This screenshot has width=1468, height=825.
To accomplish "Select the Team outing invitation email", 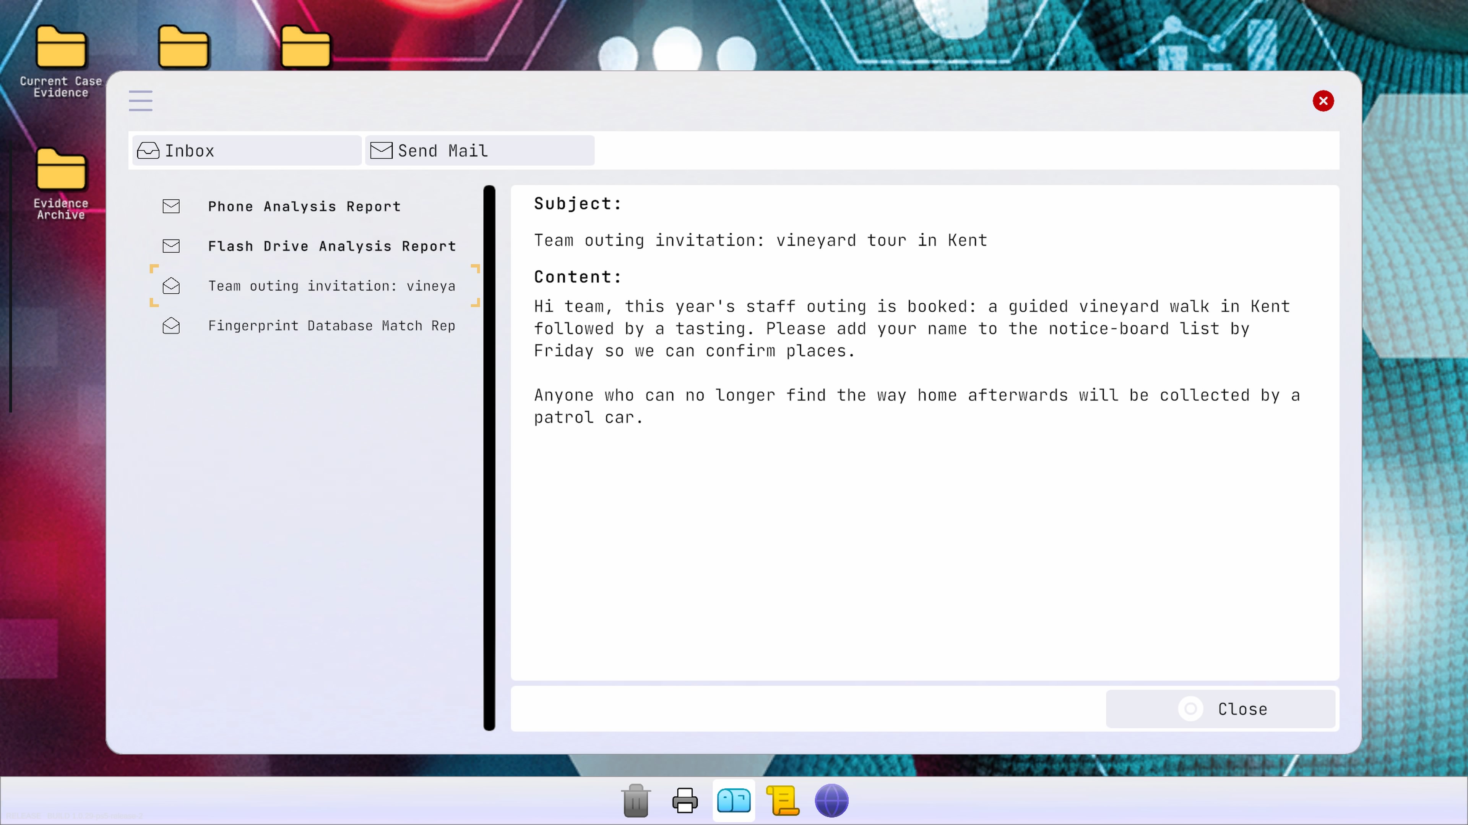I will [315, 286].
